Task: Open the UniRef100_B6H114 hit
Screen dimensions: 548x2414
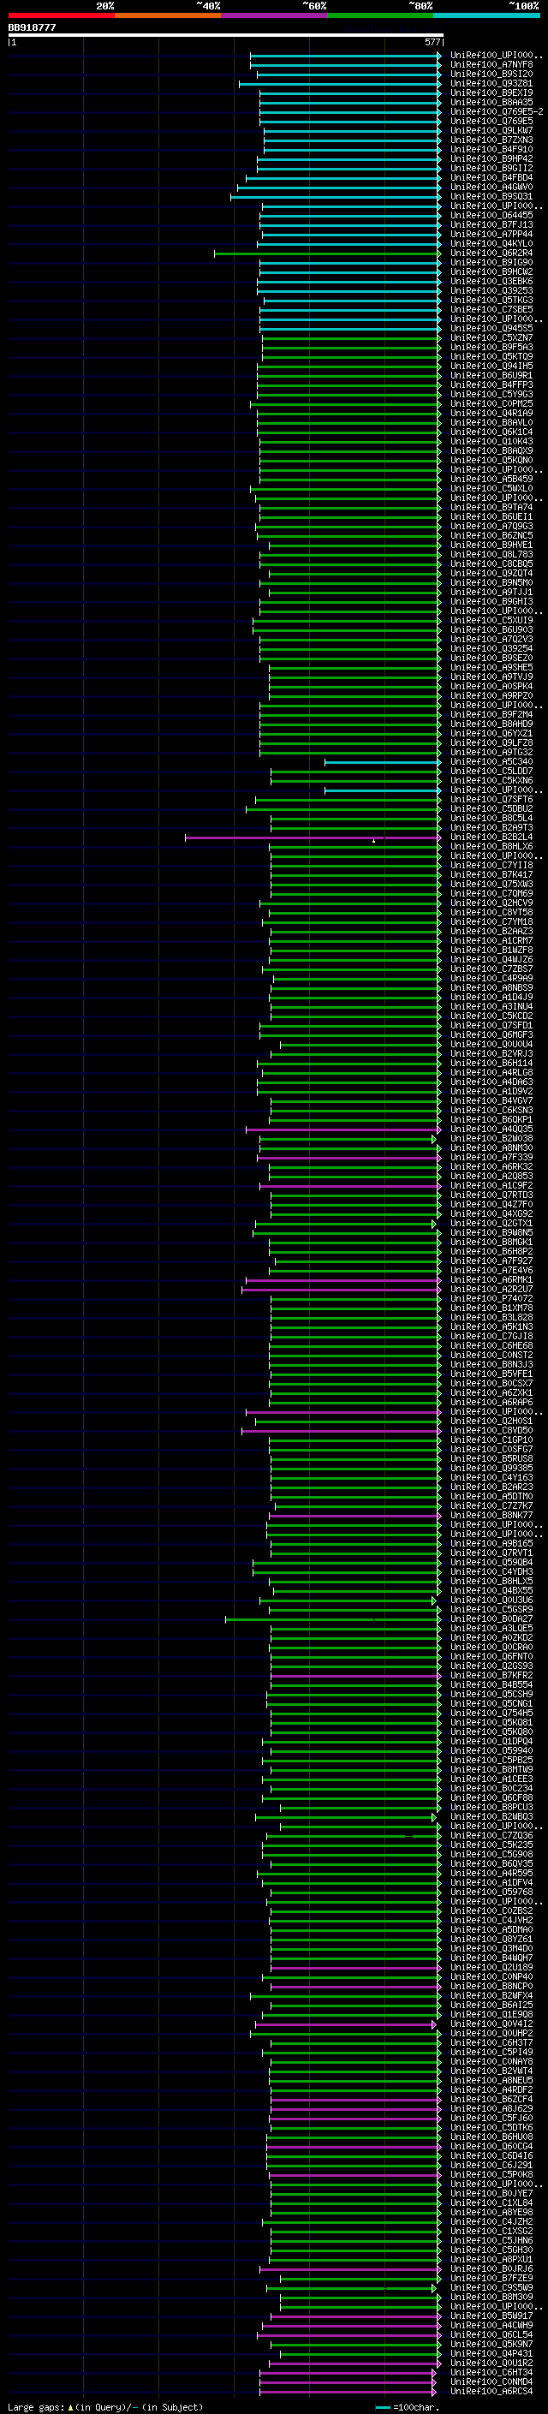Action: click(x=491, y=1063)
